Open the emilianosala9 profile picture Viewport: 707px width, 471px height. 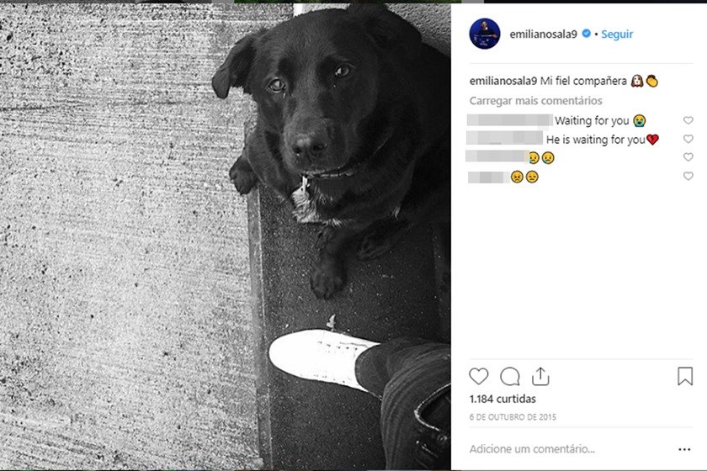tap(485, 34)
